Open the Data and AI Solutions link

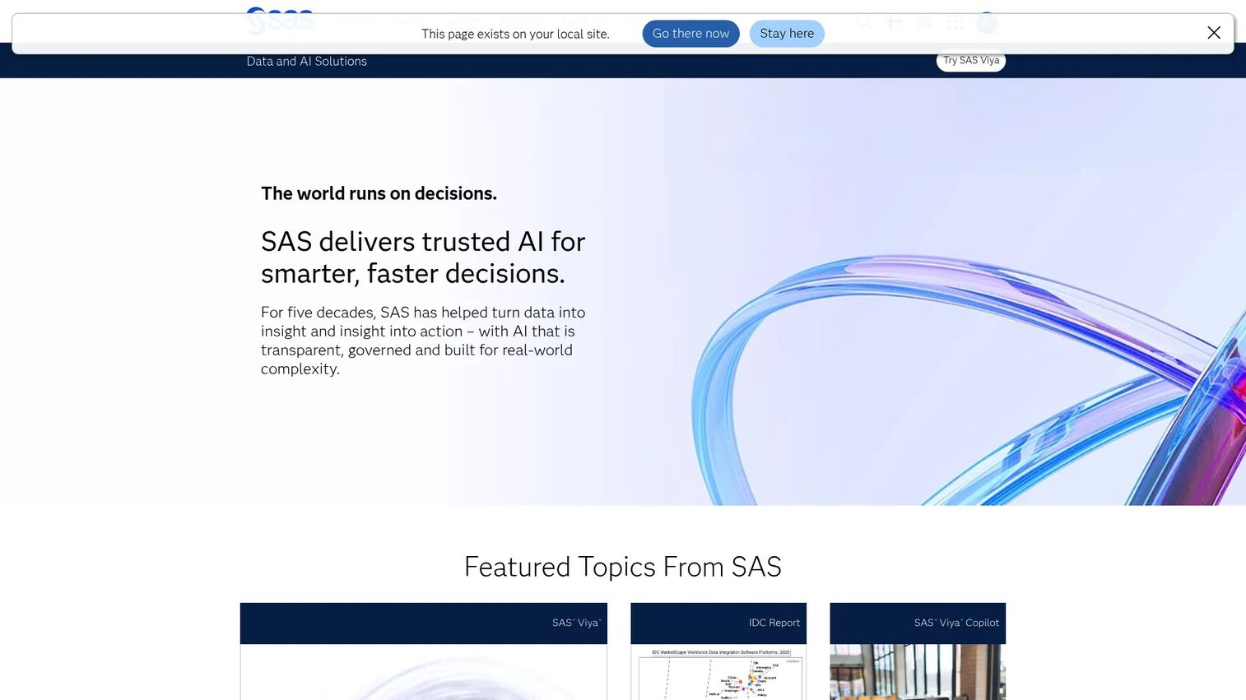pyautogui.click(x=307, y=62)
